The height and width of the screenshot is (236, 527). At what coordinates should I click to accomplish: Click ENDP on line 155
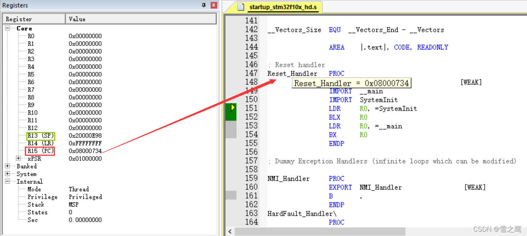[336, 143]
